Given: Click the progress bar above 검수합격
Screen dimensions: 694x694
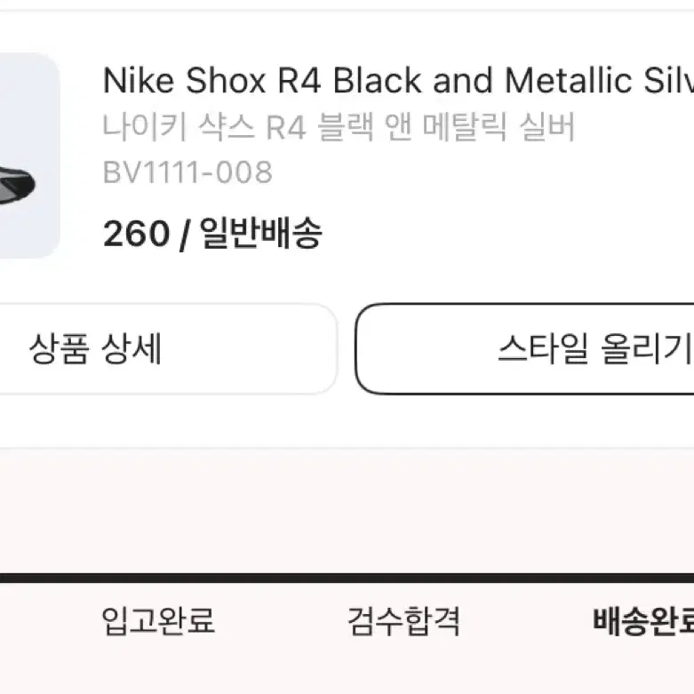Looking at the screenshot, I should tap(403, 578).
